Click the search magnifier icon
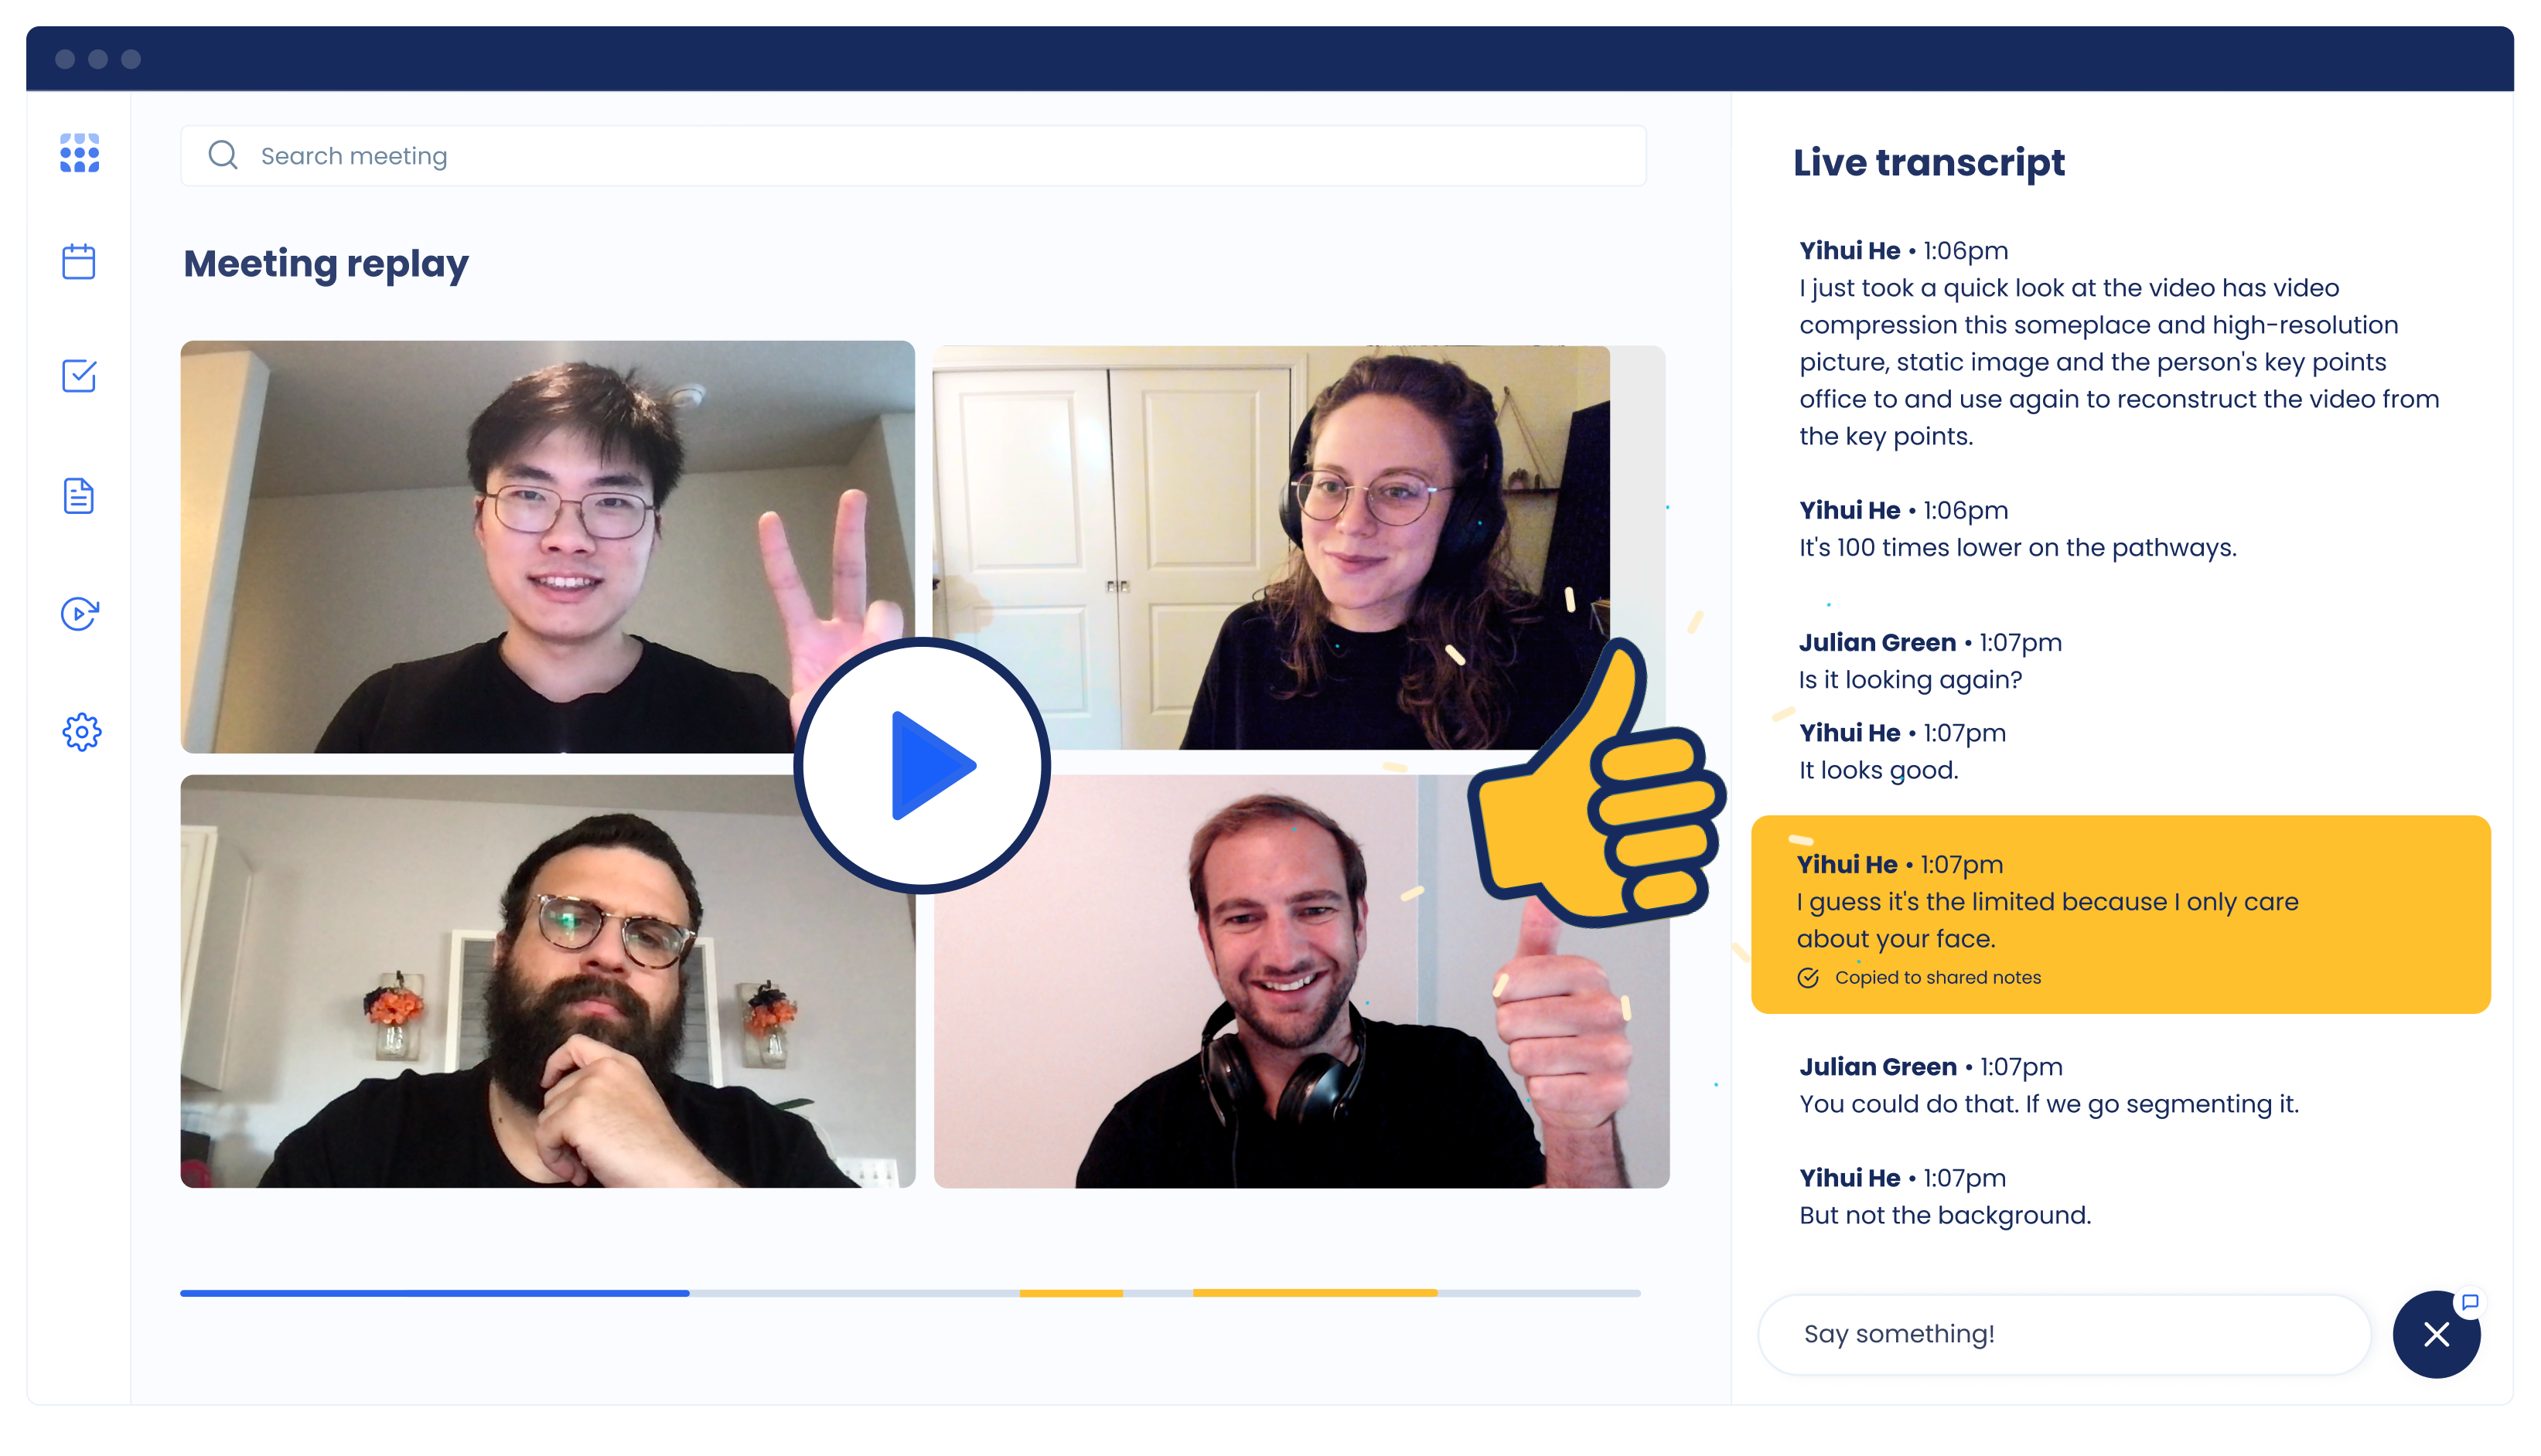Image resolution: width=2541 pixels, height=1456 pixels. [x=223, y=155]
